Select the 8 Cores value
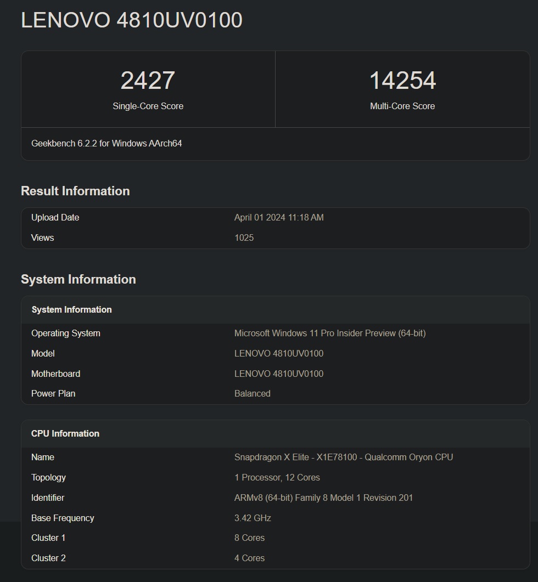The width and height of the screenshot is (538, 582). click(250, 538)
